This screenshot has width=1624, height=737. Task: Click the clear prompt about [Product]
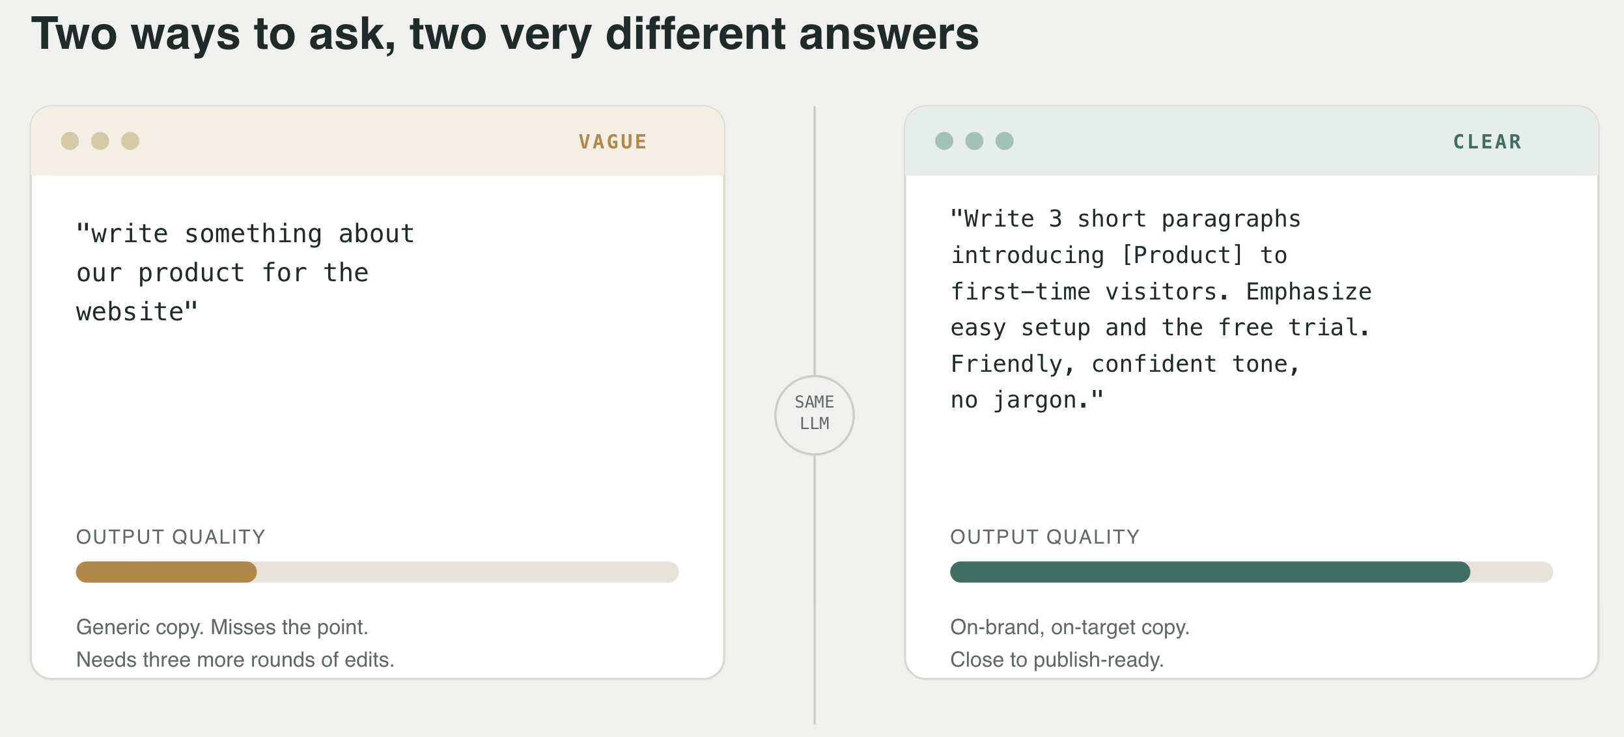coord(1161,309)
